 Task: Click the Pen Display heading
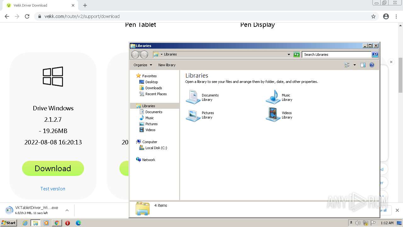(258, 25)
